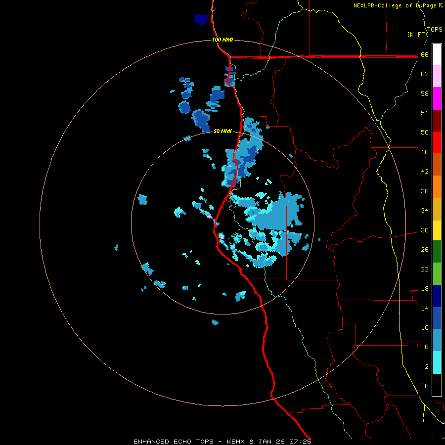Click the 14 legend scale value
The width and height of the screenshot is (445, 445).
[425, 308]
